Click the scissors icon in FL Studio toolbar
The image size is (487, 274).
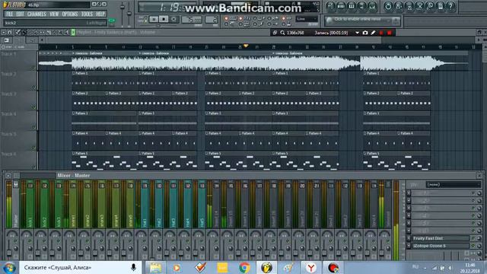pyautogui.click(x=419, y=6)
